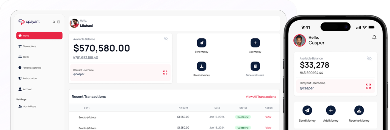Tap Send Money on phone
The width and height of the screenshot is (390, 130).
307,114
